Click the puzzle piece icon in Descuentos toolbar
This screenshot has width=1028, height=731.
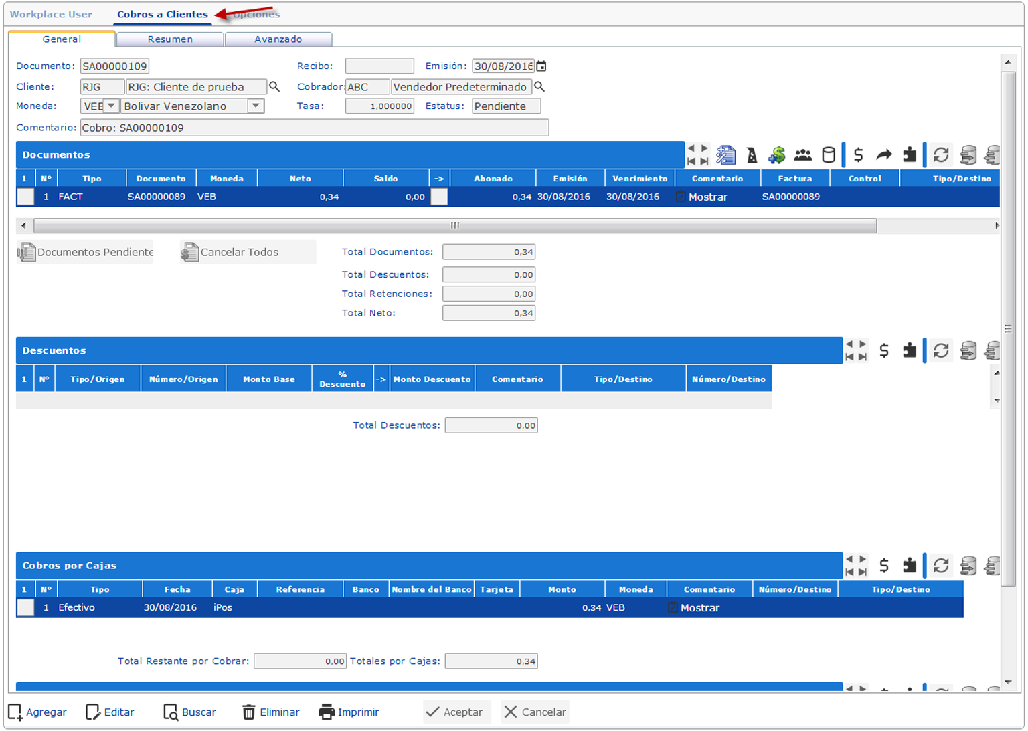click(909, 351)
